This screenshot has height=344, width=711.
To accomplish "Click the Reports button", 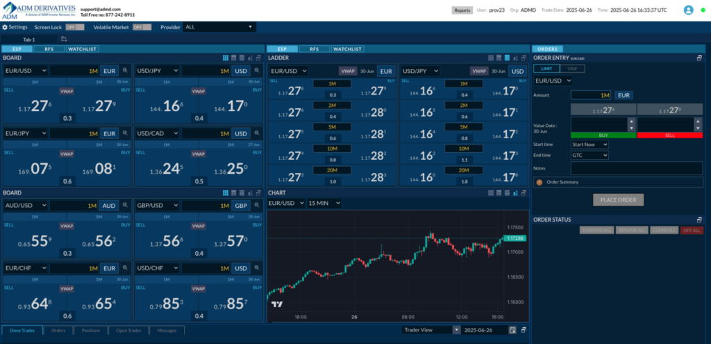I will click(461, 10).
